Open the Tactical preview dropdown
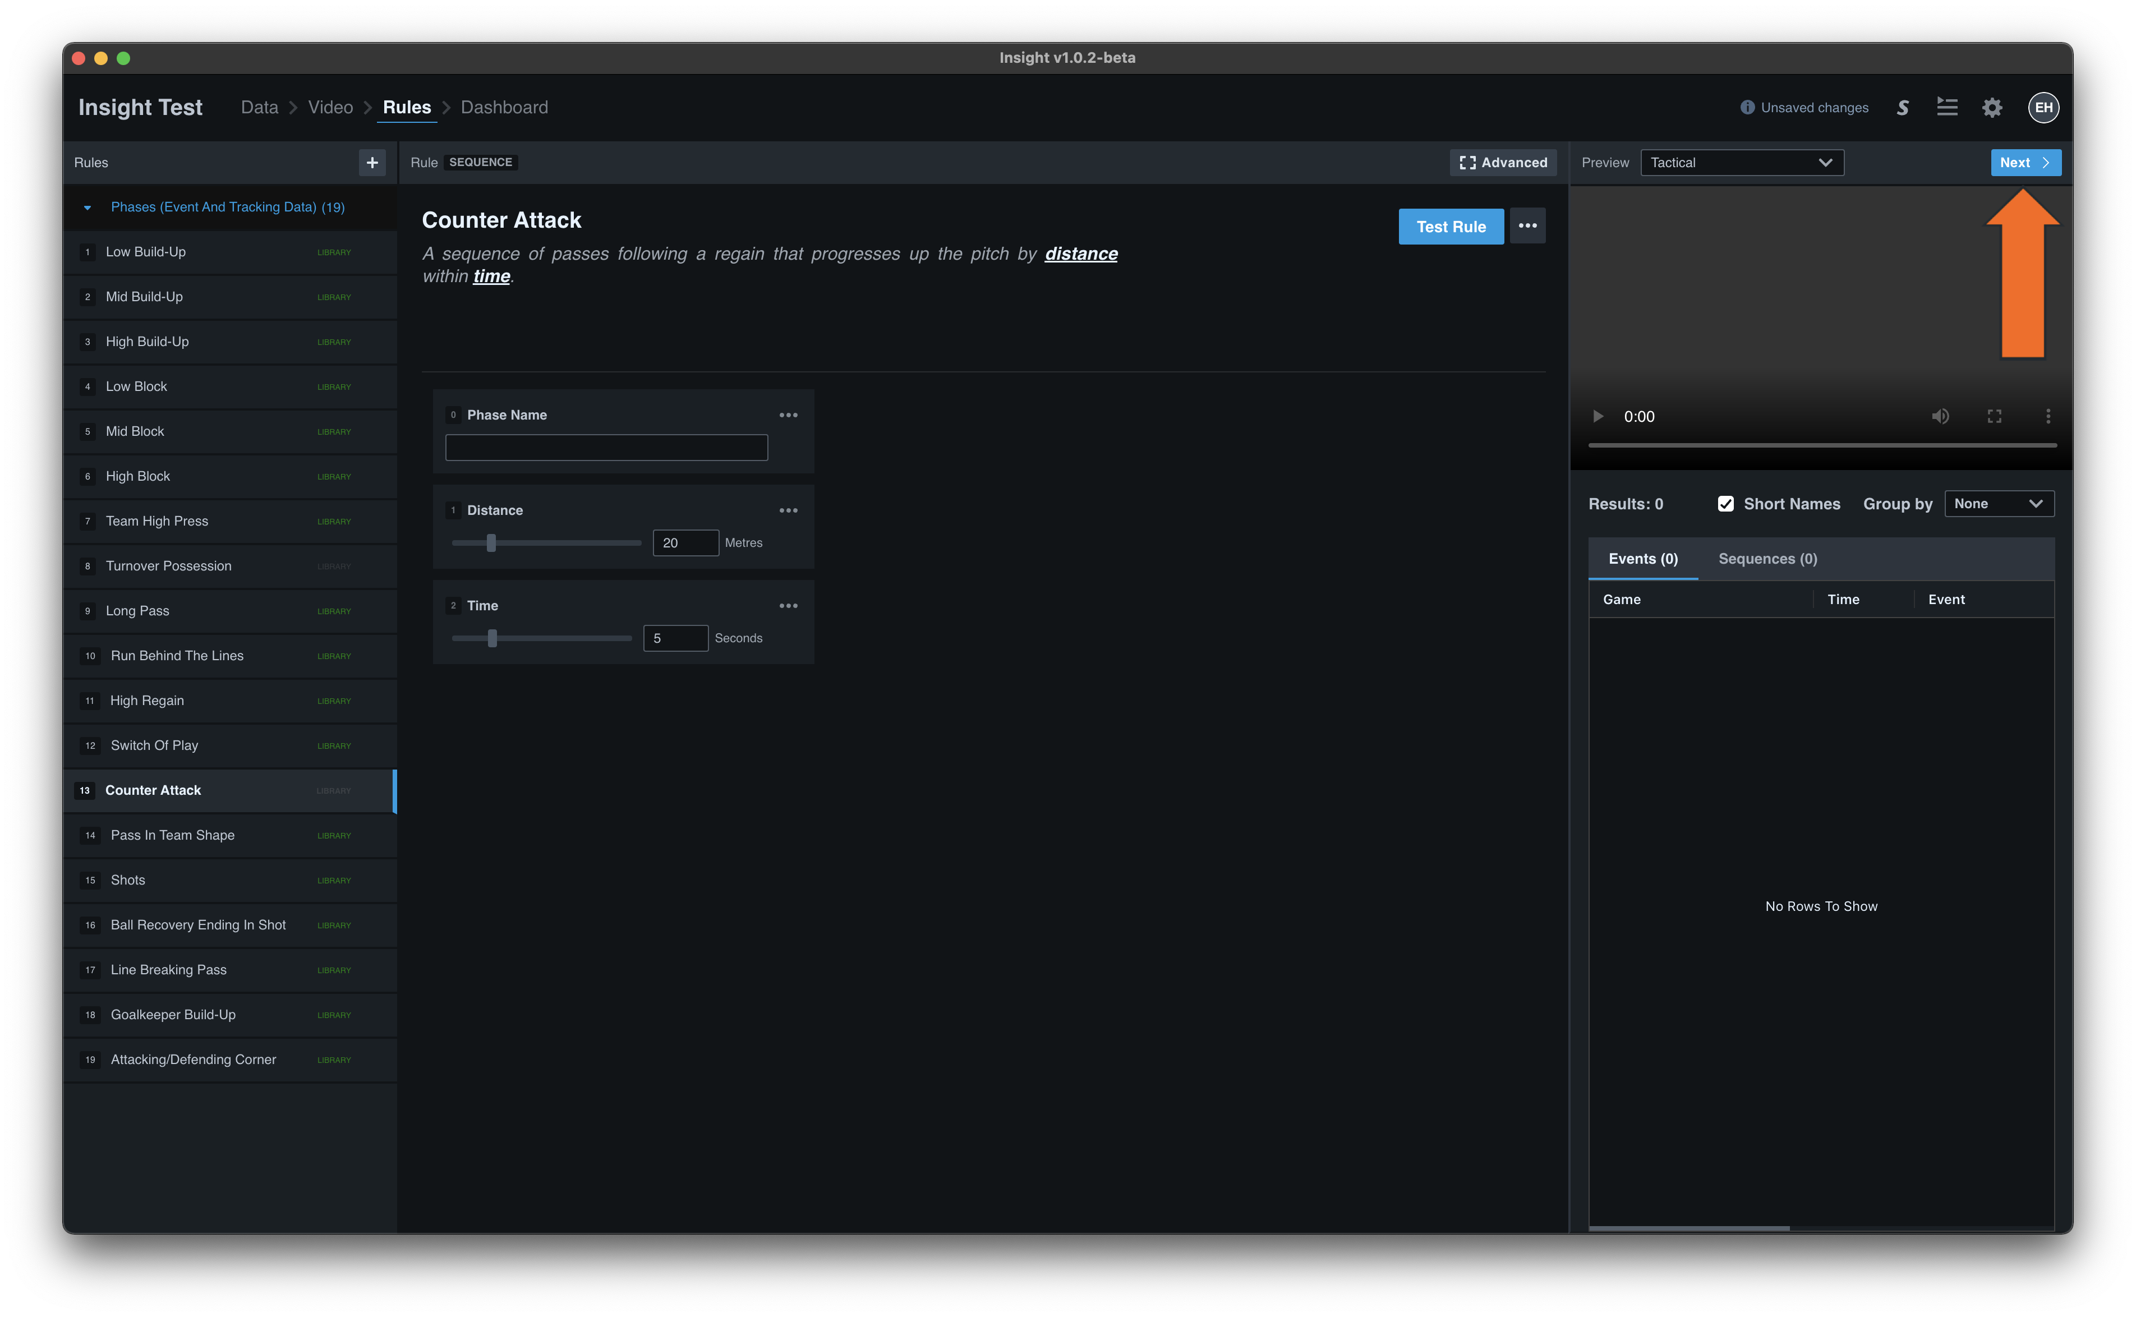Viewport: 2136px width, 1317px height. pos(1741,162)
